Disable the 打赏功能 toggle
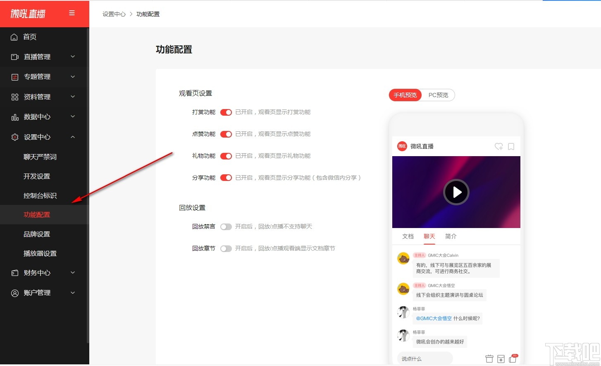 coord(226,112)
